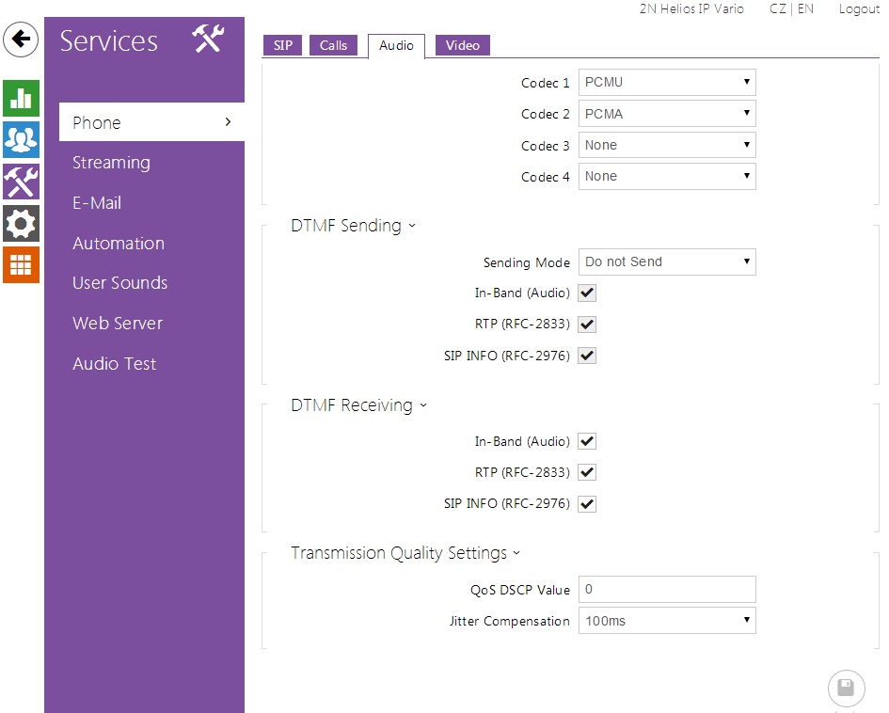Image resolution: width=889 pixels, height=713 pixels.
Task: Expand the Jitter Compensation dropdown
Action: (x=667, y=621)
